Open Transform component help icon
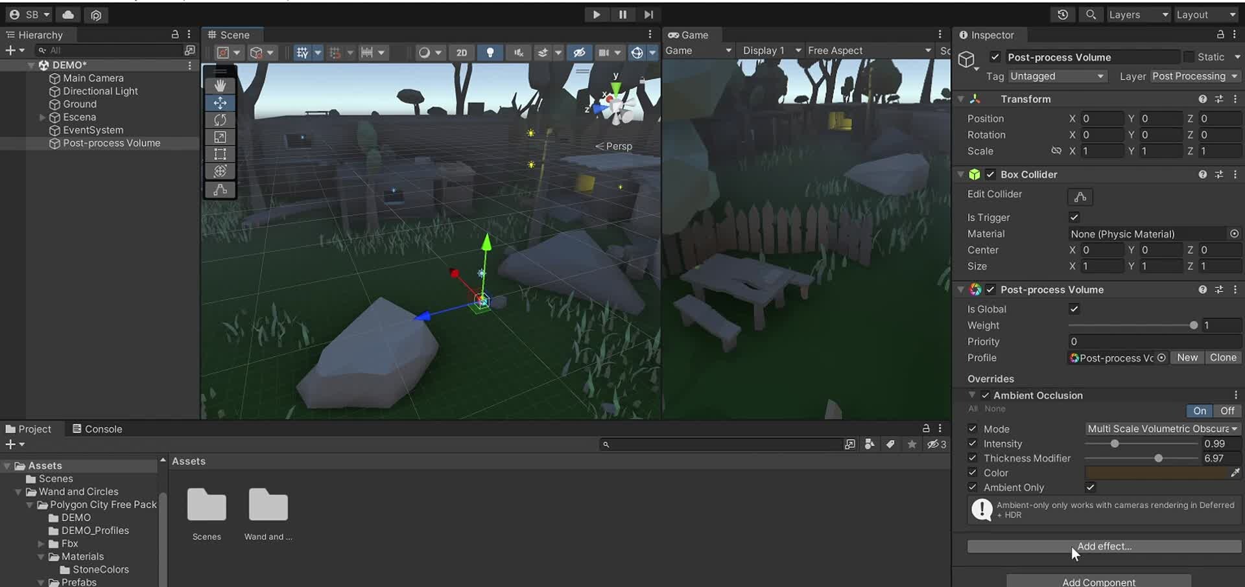The height and width of the screenshot is (587, 1245). (x=1203, y=99)
